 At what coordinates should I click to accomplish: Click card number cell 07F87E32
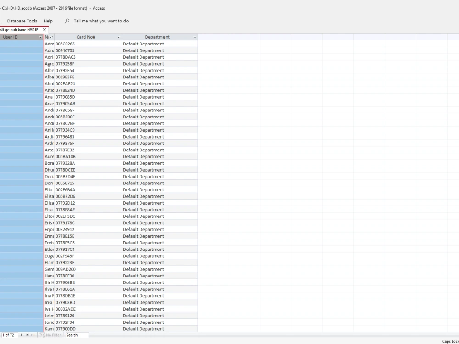pos(88,150)
